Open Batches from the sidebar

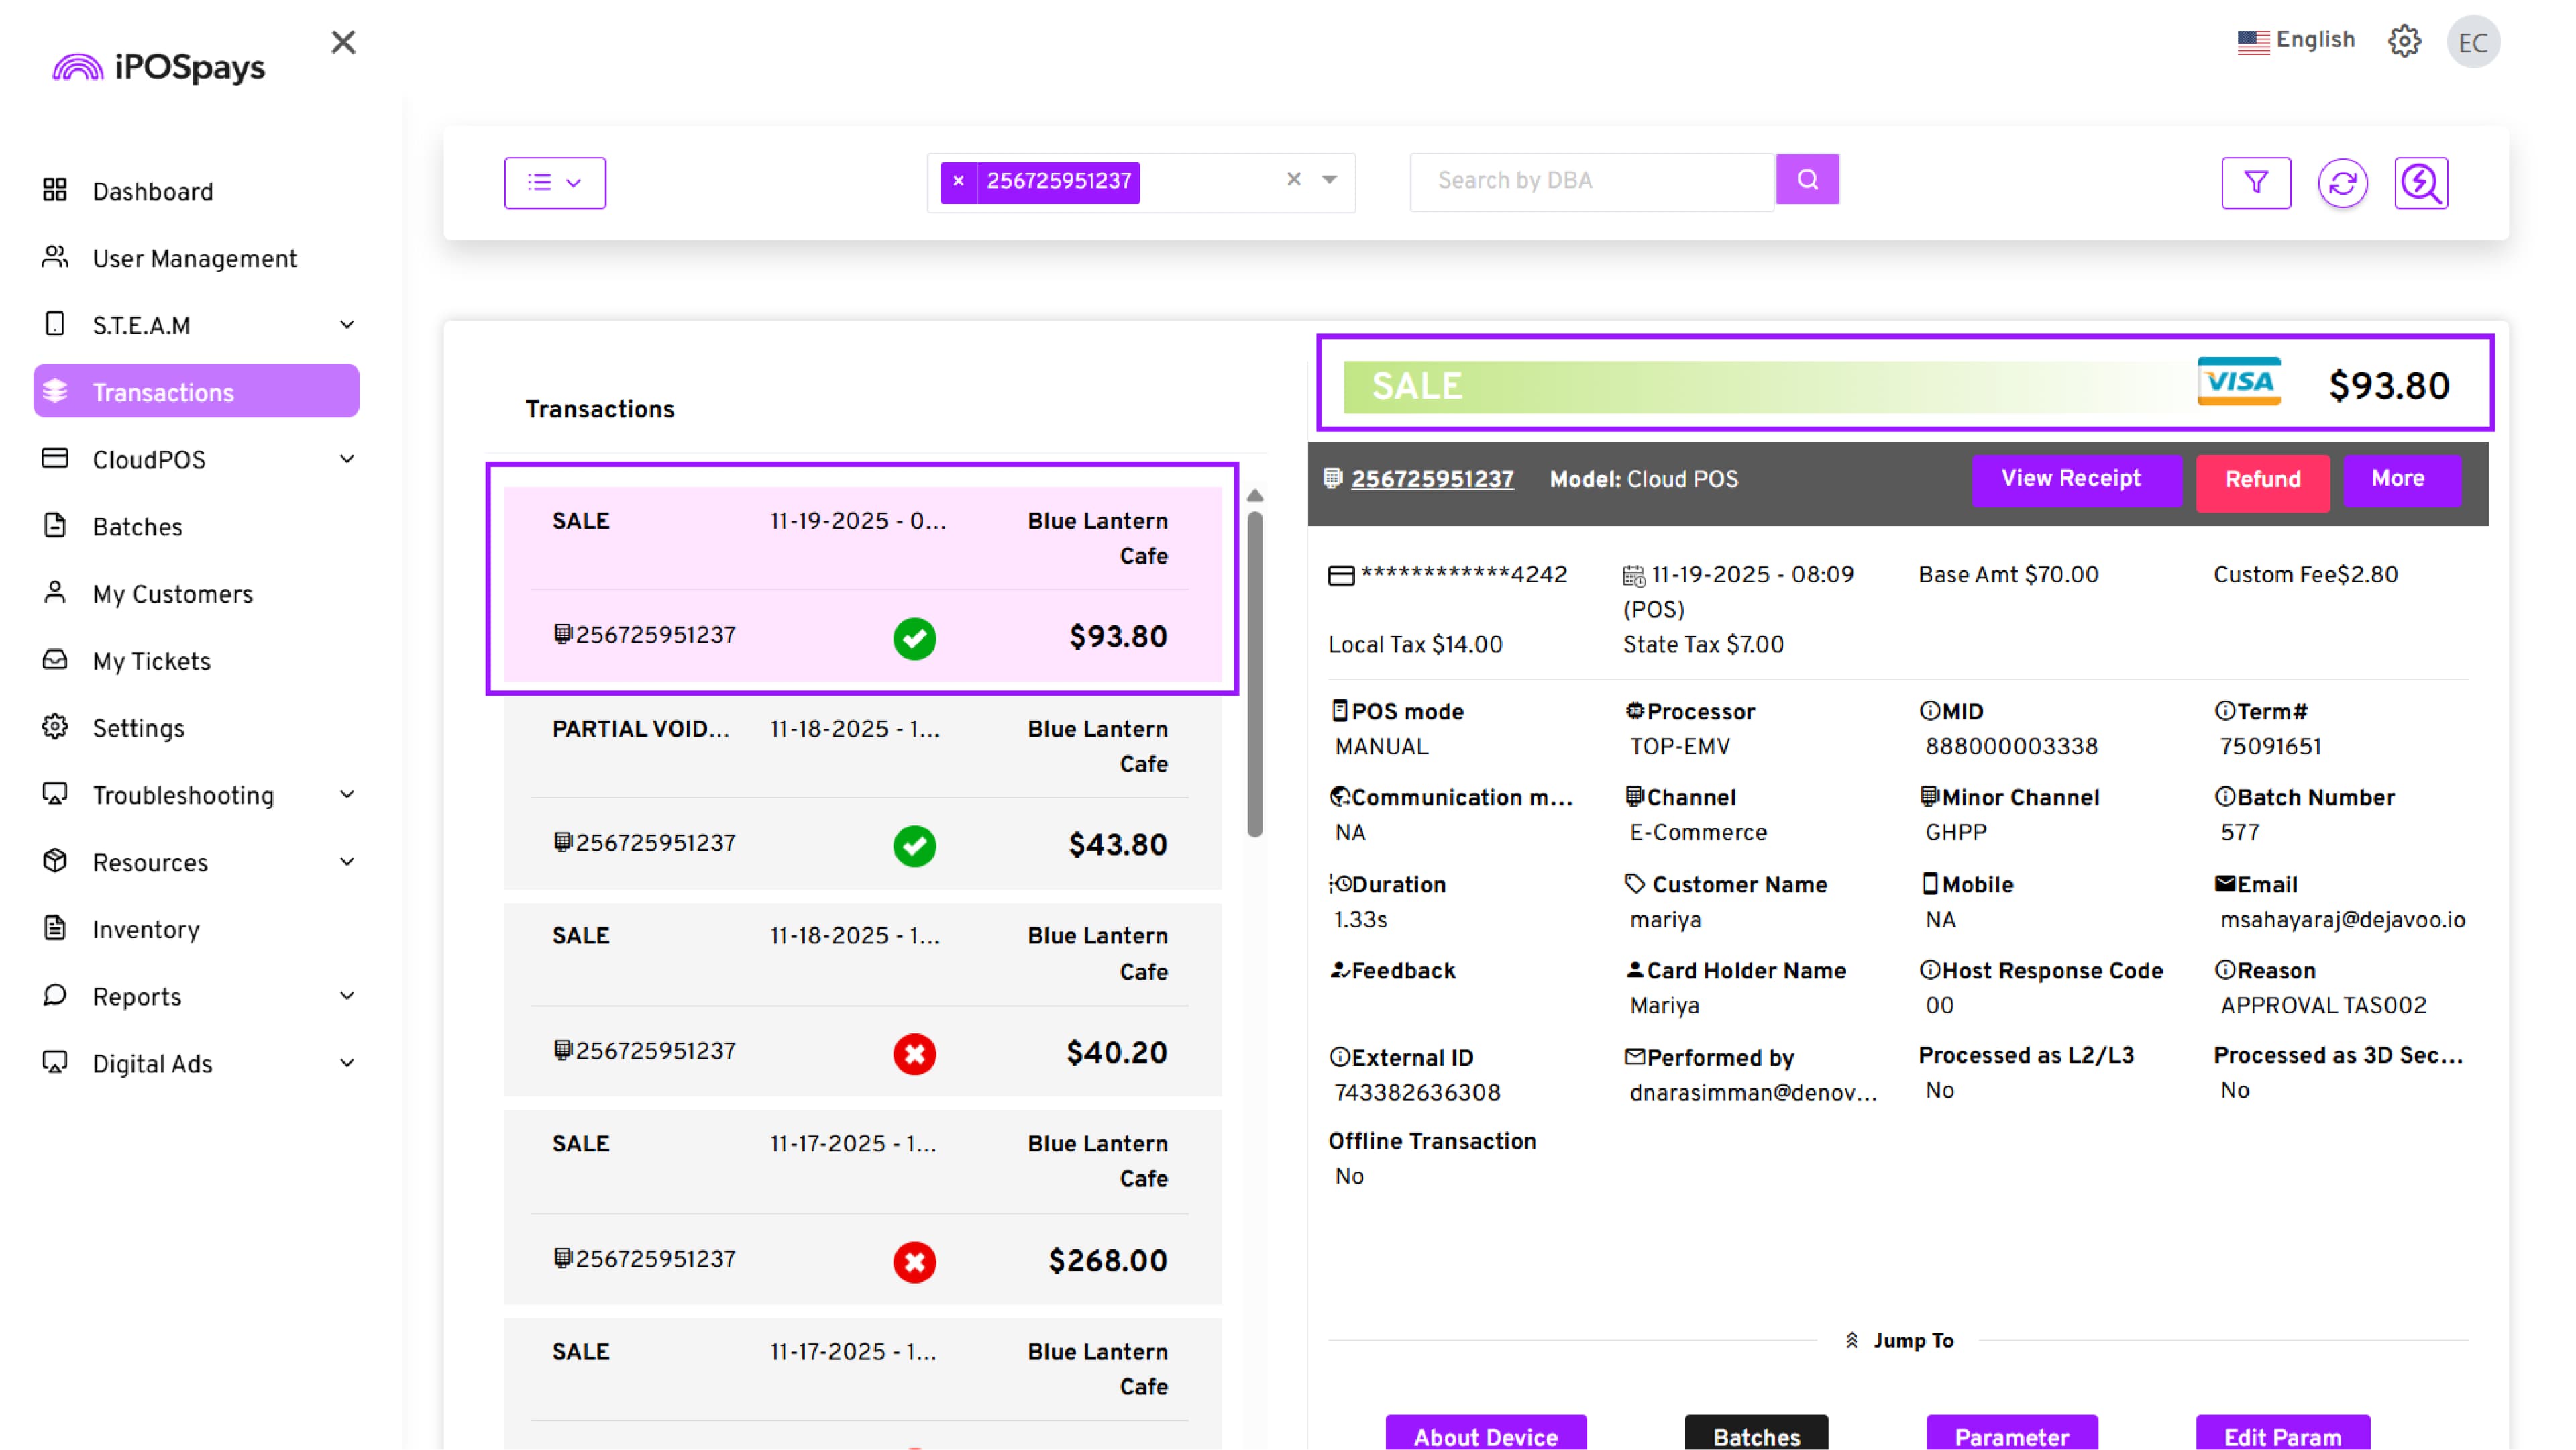tap(138, 527)
